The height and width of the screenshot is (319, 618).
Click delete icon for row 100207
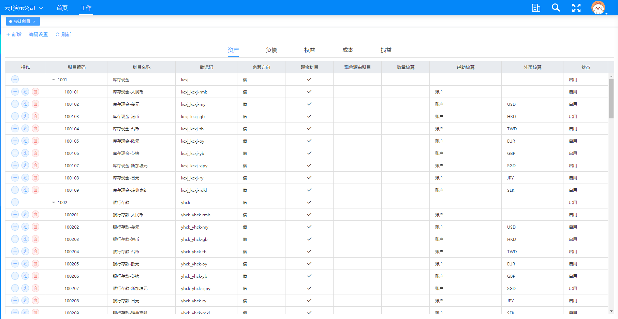click(35, 288)
